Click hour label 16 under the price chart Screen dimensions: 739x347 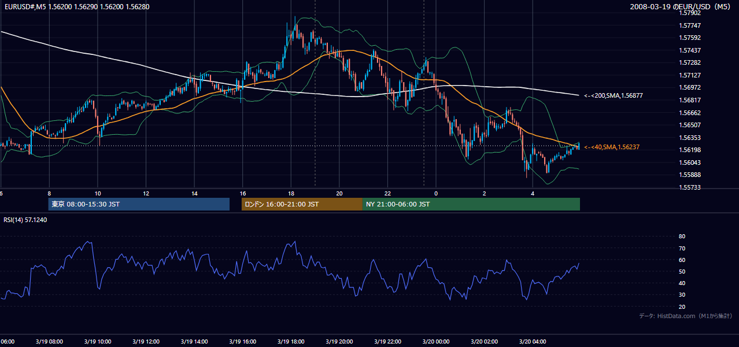pos(243,194)
